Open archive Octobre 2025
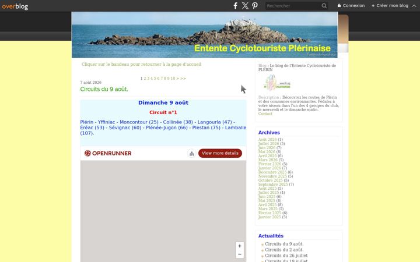 point(270,180)
